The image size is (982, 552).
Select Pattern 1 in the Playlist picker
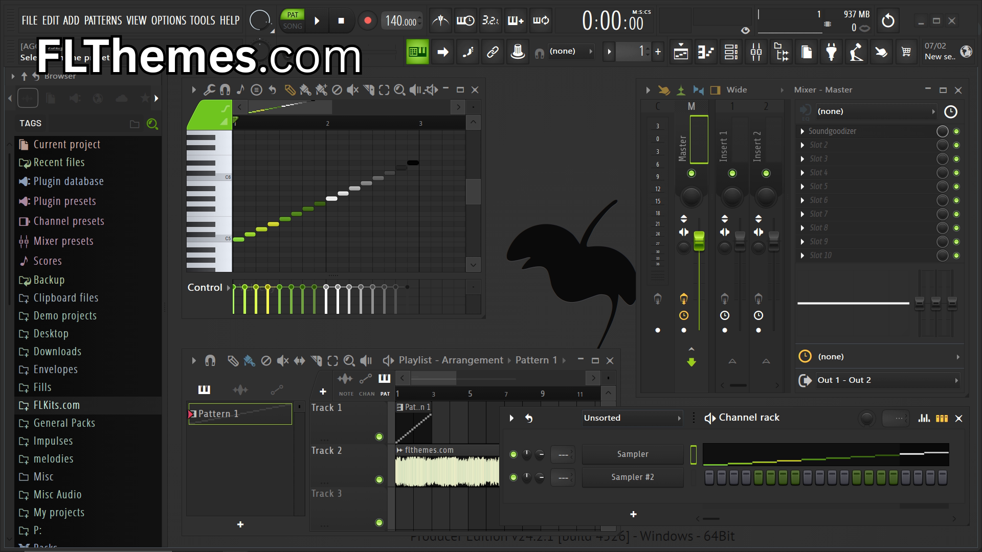(x=240, y=414)
